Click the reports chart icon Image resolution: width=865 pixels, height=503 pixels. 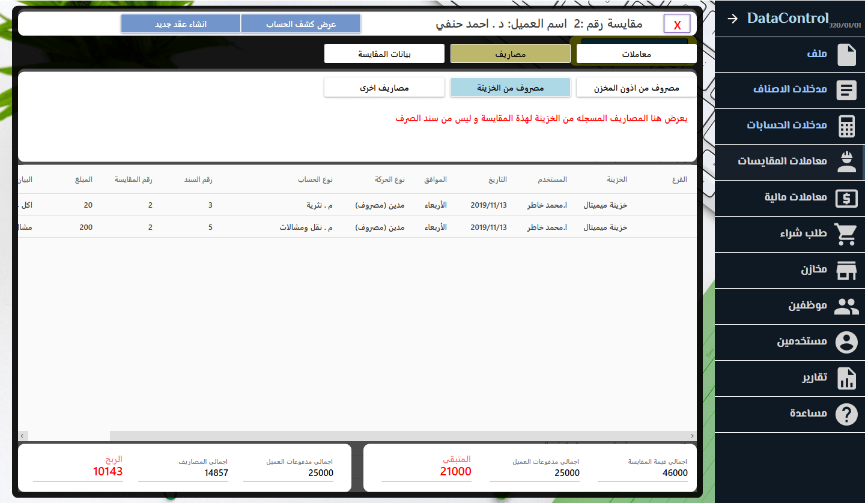point(846,379)
